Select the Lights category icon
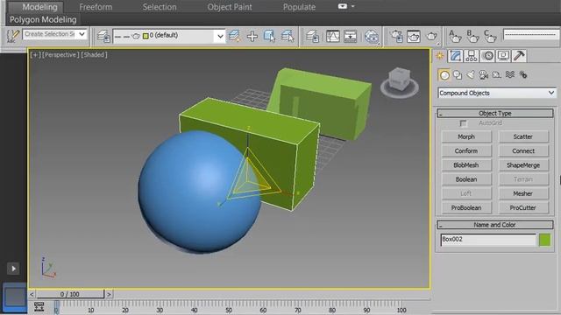 (x=471, y=74)
